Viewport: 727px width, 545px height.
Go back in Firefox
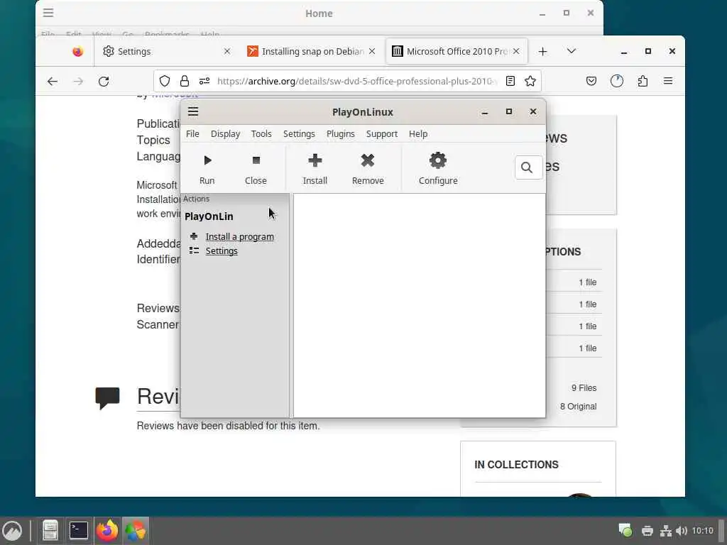[x=53, y=82]
